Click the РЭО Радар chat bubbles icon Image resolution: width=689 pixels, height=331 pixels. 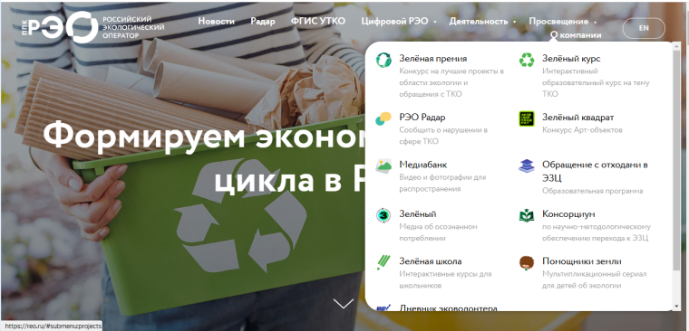383,118
